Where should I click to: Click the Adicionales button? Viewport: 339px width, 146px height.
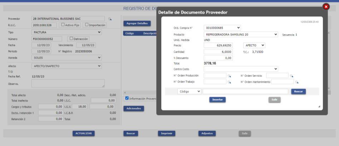(x=134, y=109)
